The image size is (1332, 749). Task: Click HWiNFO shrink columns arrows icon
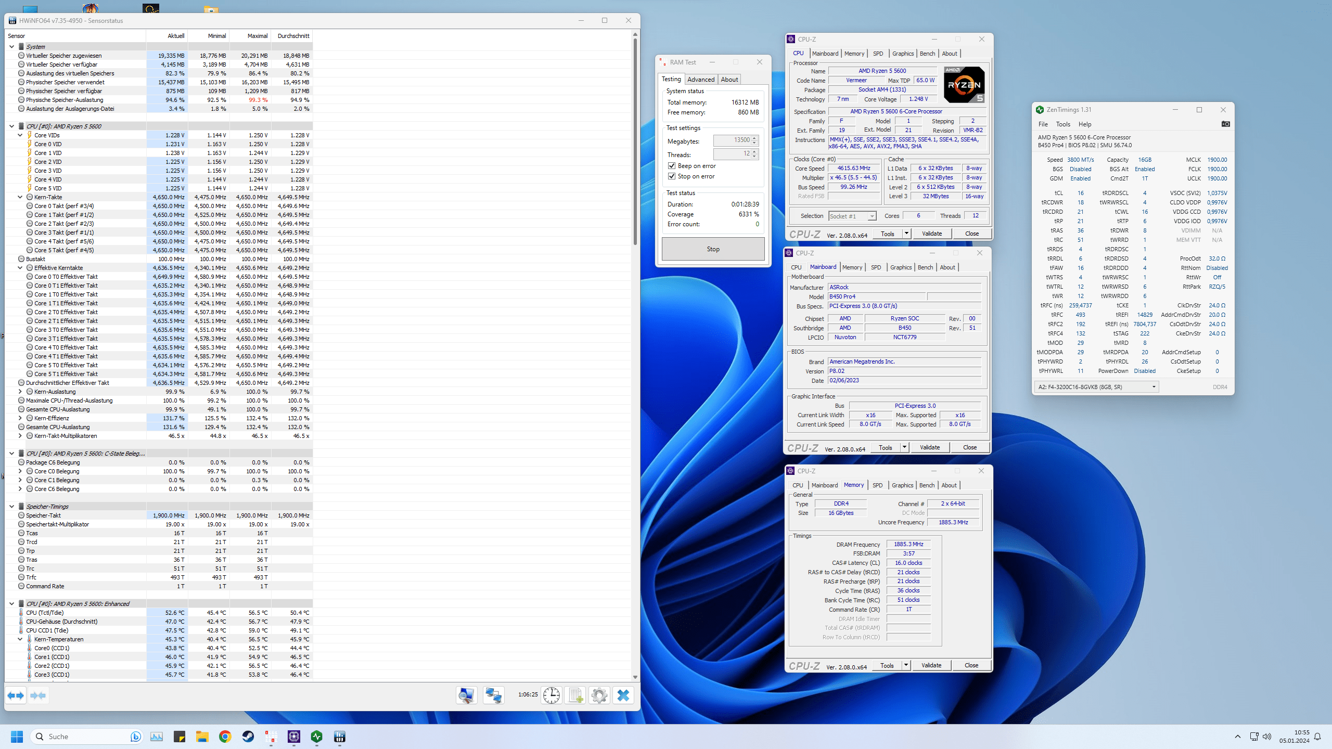pyautogui.click(x=38, y=695)
